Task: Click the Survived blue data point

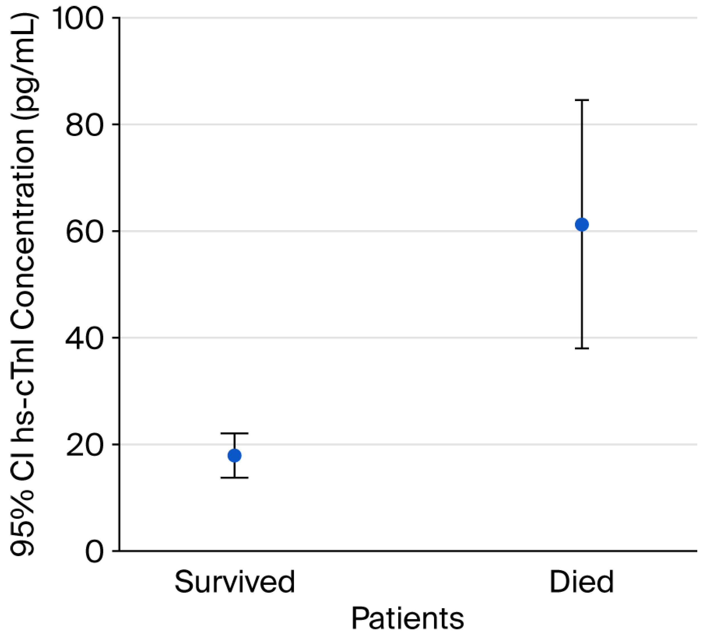Action: (x=235, y=455)
